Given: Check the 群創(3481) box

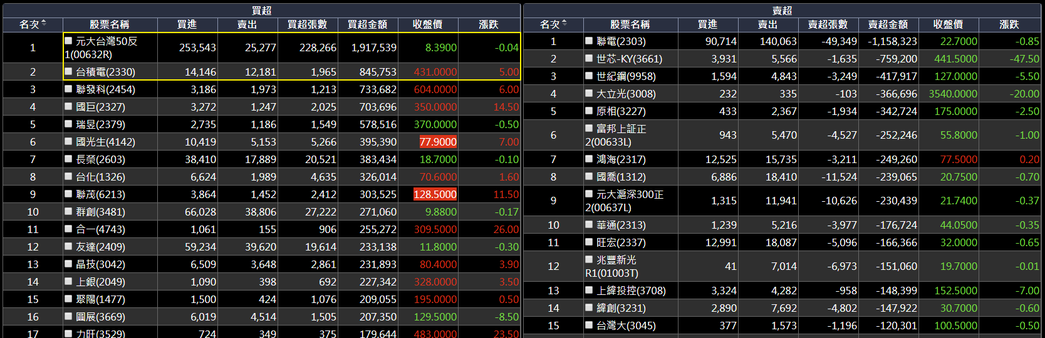Looking at the screenshot, I should point(69,212).
